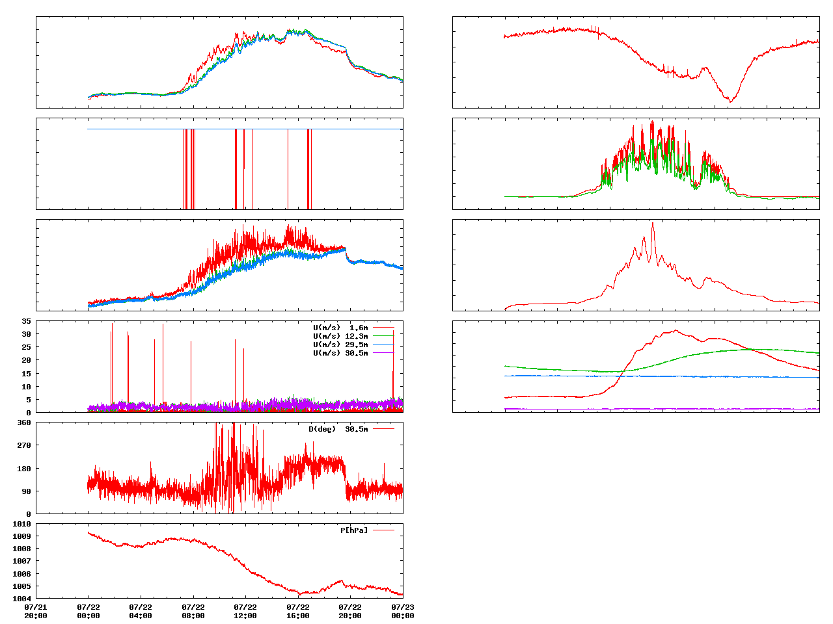Click the "07/23 00:00" time axis label
This screenshot has height=624, width=833.
[403, 612]
